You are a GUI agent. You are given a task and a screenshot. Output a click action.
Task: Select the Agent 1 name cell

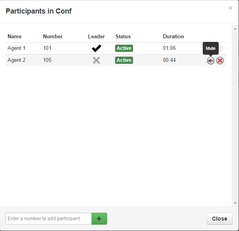pyautogui.click(x=17, y=48)
